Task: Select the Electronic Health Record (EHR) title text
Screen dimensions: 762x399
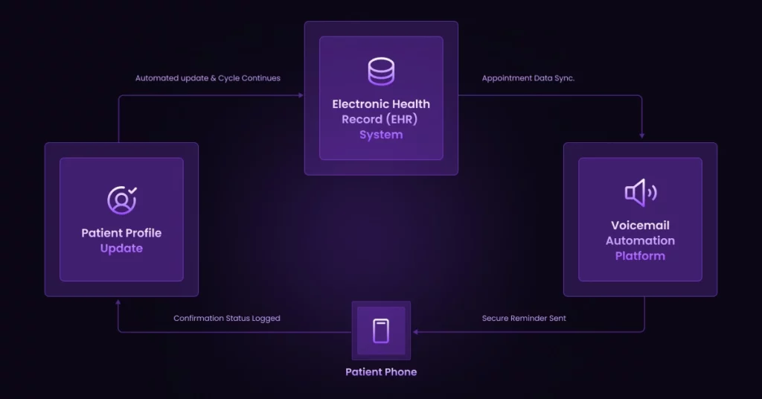Action: pos(381,112)
